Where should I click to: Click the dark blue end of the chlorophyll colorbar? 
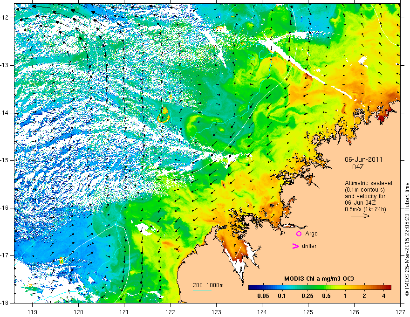[x=252, y=288]
